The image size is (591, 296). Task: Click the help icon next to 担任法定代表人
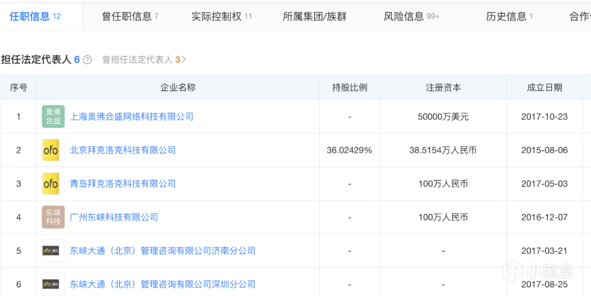pos(87,60)
